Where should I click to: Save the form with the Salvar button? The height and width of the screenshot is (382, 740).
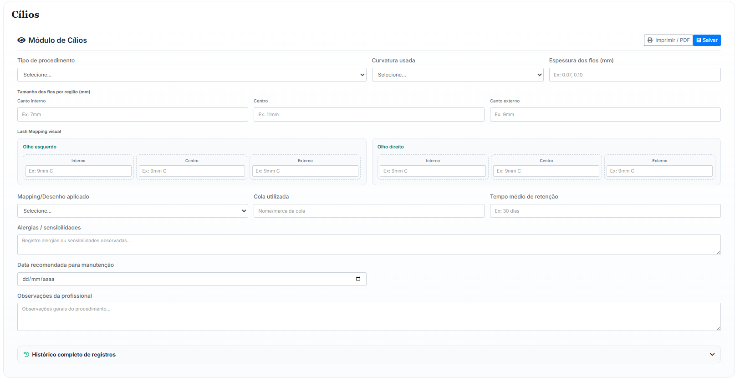click(x=707, y=40)
